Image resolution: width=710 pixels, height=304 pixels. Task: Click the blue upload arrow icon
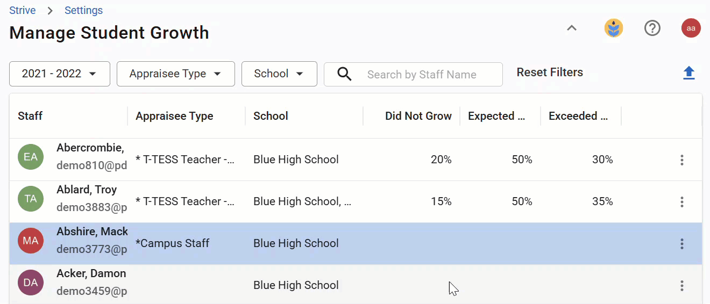click(x=689, y=73)
